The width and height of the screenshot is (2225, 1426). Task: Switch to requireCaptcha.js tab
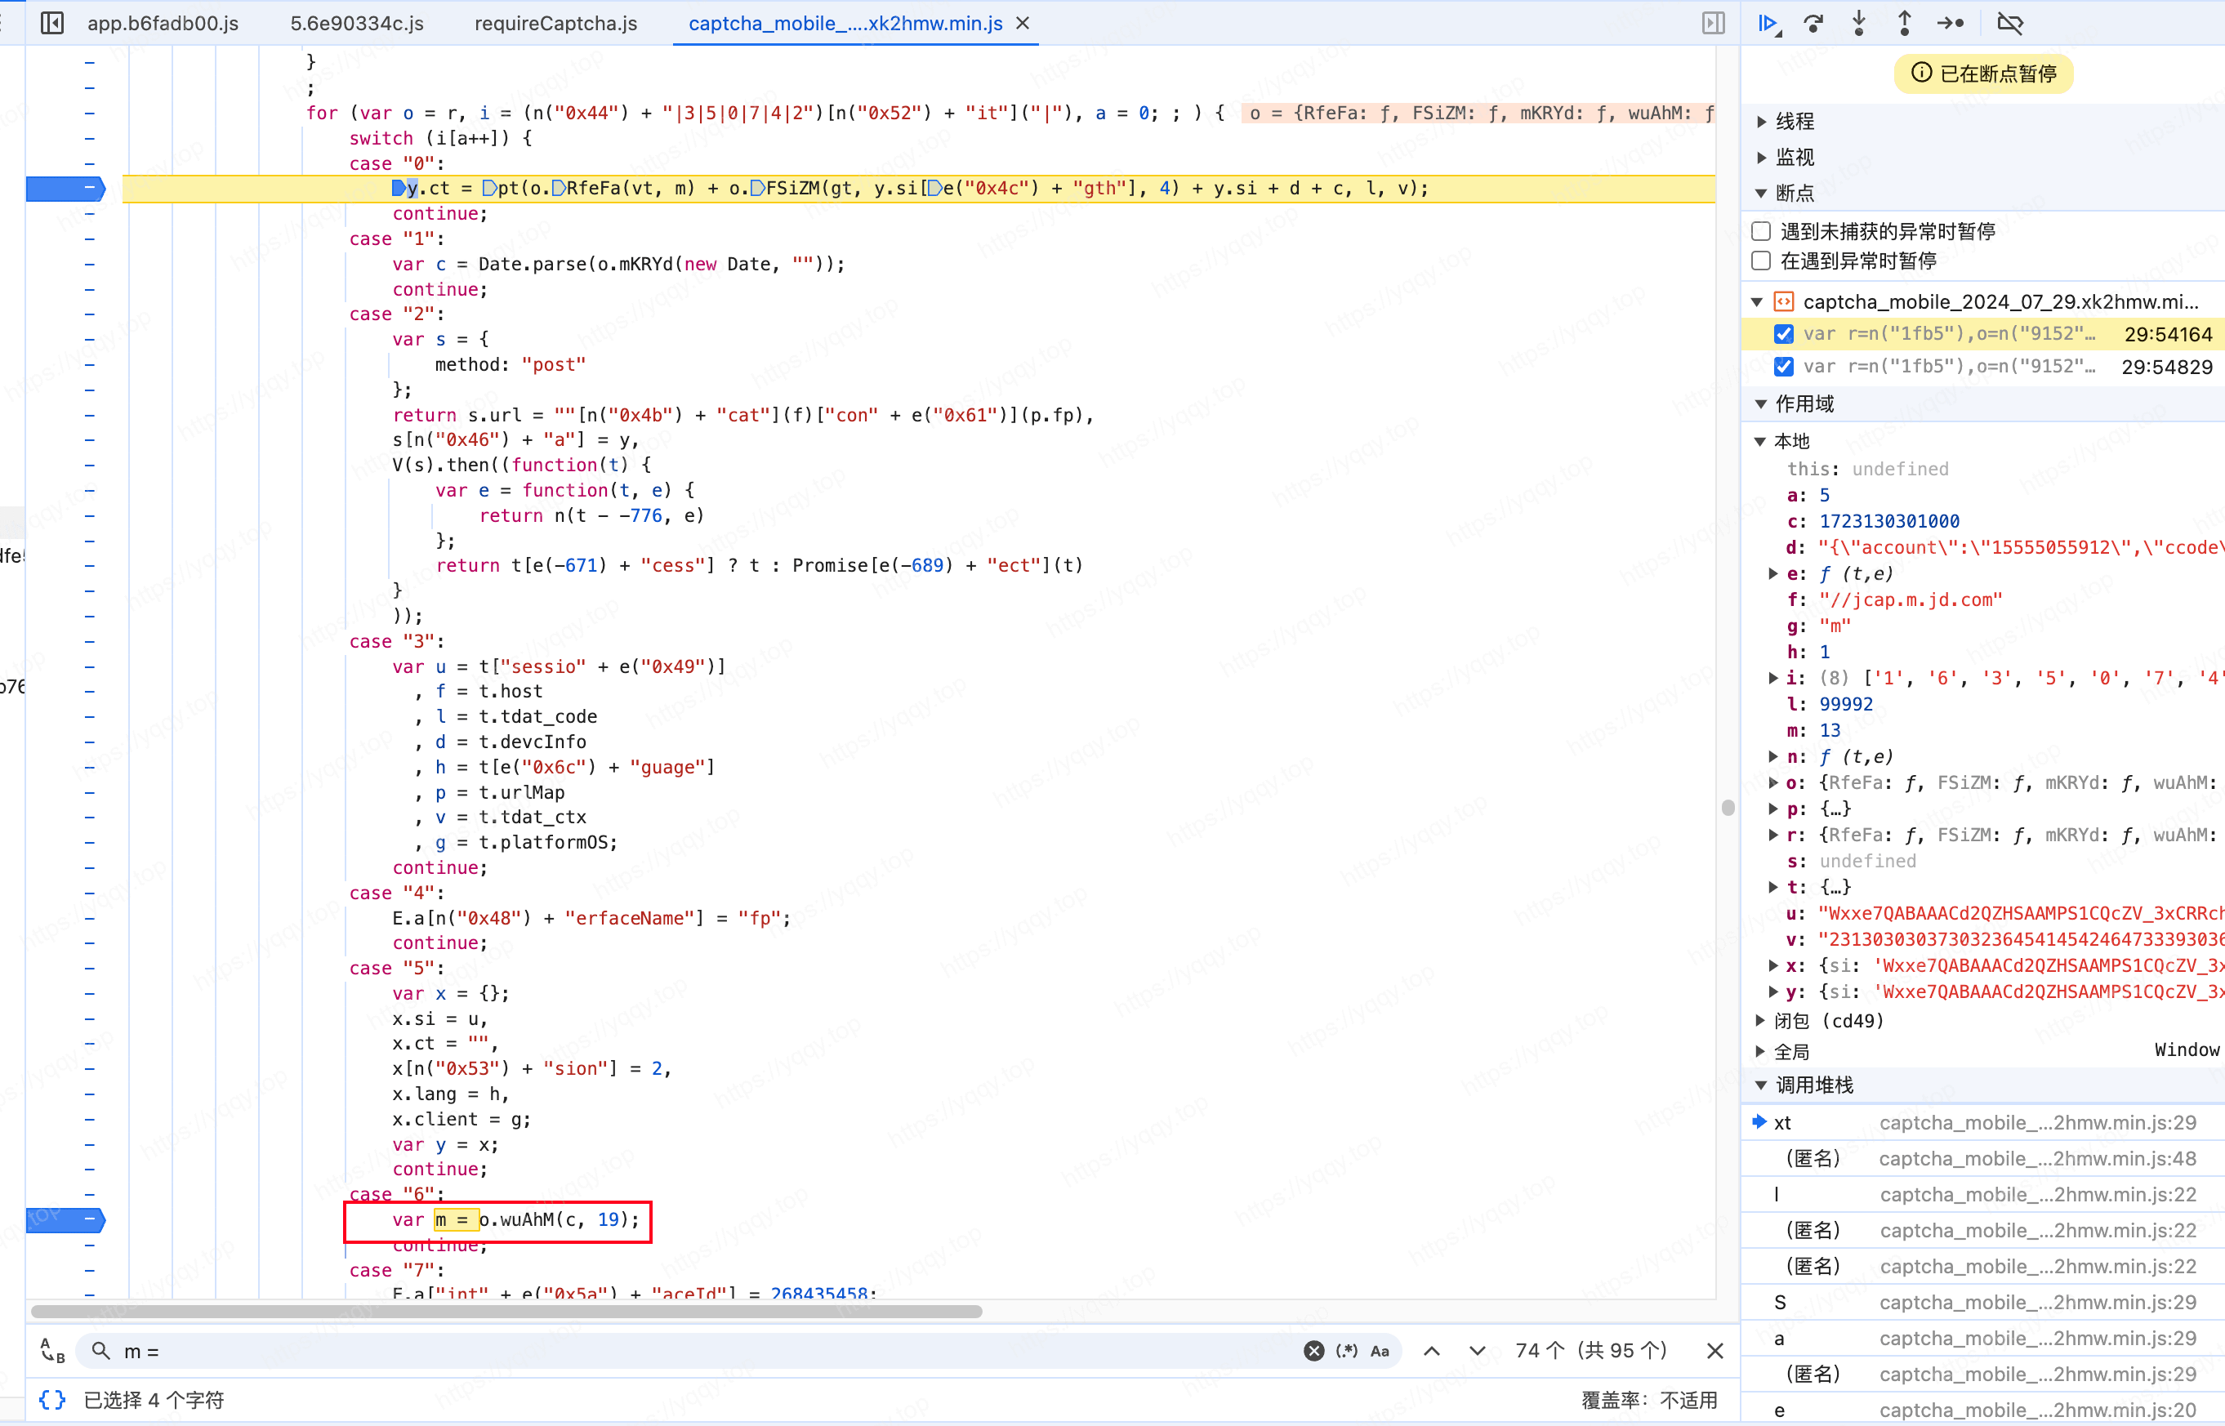(x=555, y=23)
